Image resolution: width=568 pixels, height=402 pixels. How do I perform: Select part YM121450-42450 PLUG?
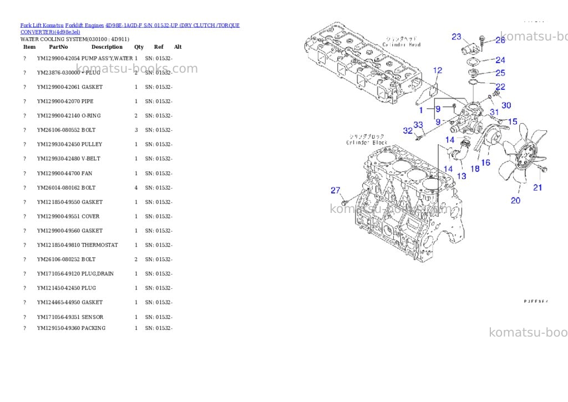tap(67, 288)
